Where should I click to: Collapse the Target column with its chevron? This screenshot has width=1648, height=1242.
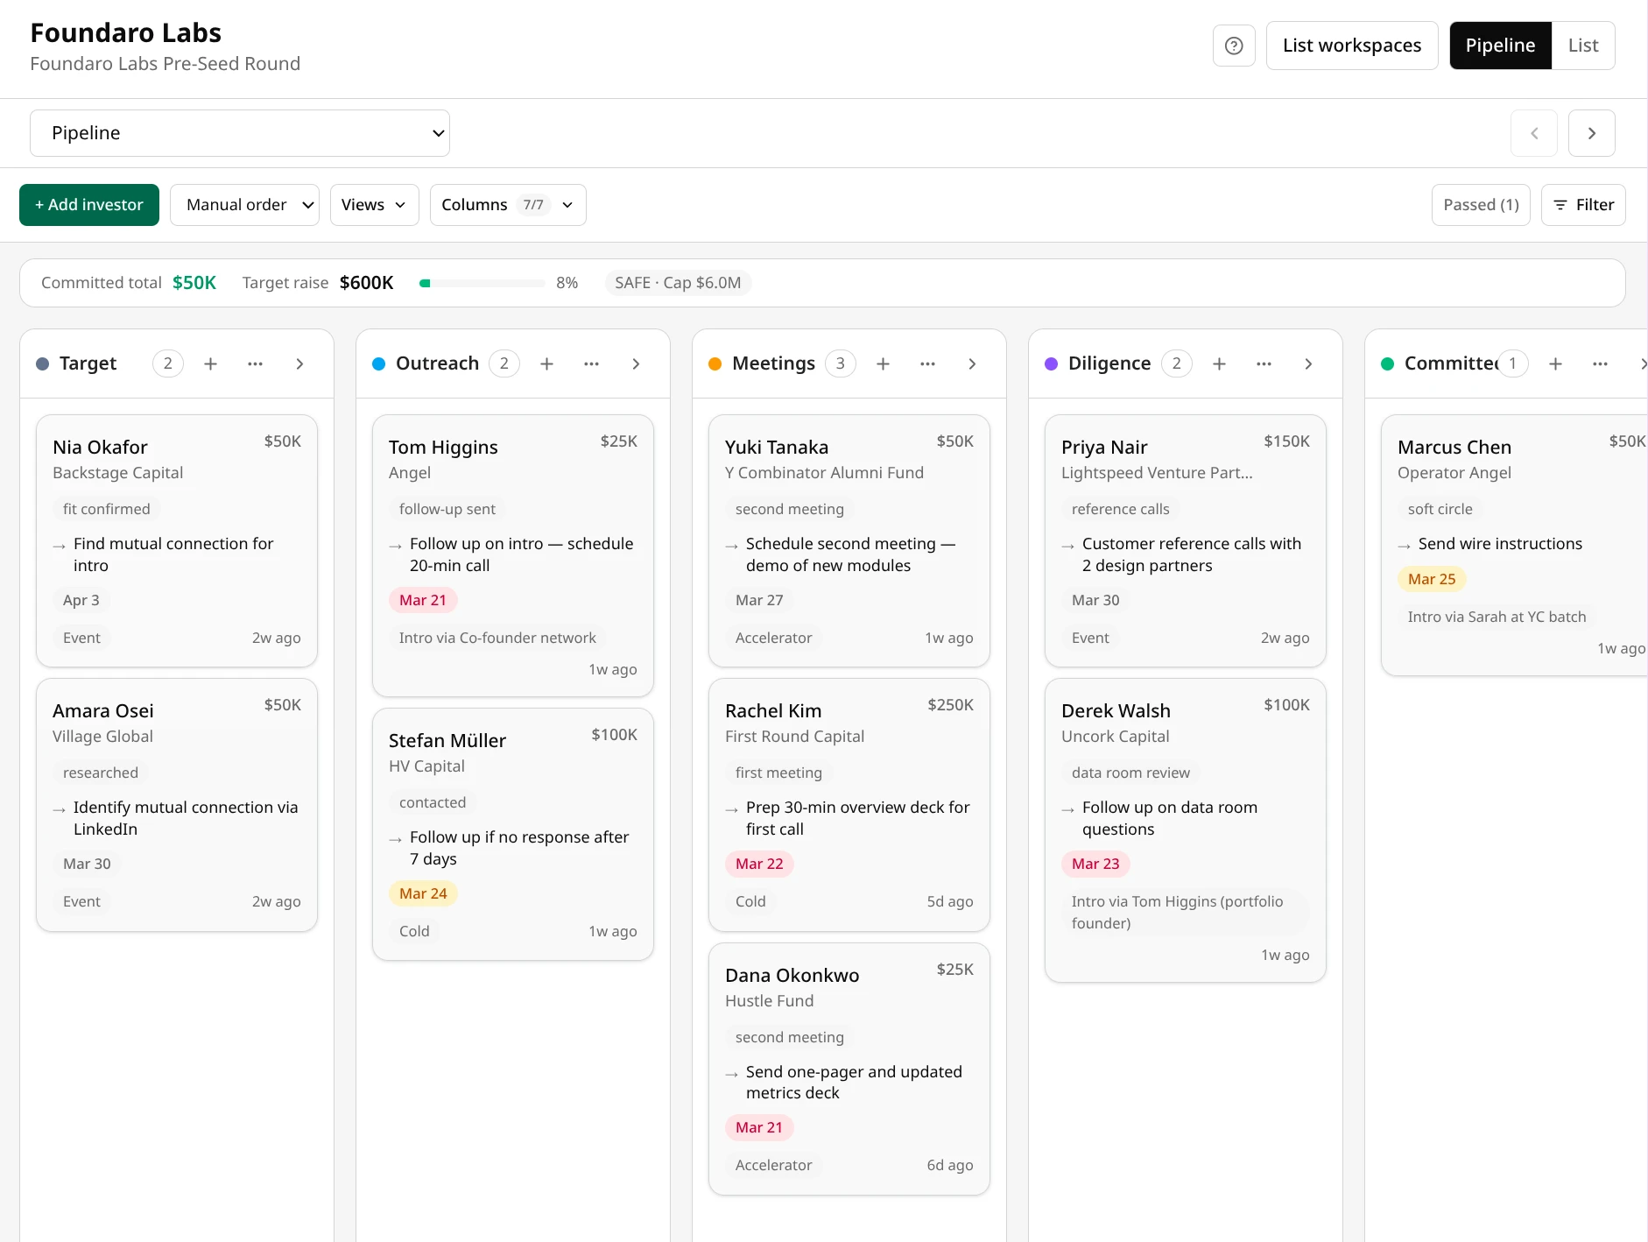coord(299,363)
